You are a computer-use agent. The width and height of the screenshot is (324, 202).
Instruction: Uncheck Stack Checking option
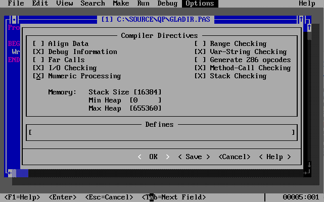coord(200,76)
